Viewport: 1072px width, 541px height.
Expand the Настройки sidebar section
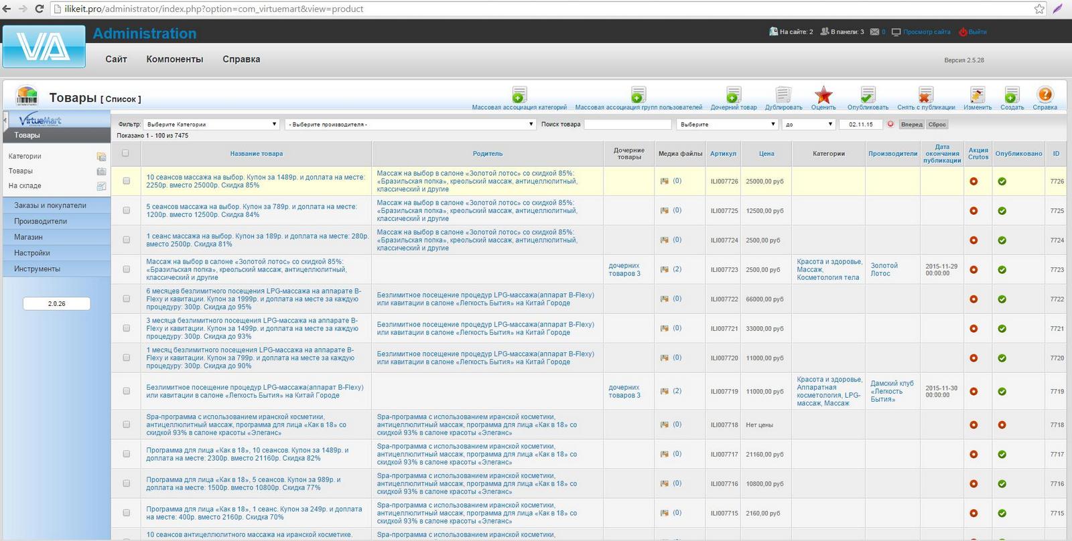[x=57, y=253]
